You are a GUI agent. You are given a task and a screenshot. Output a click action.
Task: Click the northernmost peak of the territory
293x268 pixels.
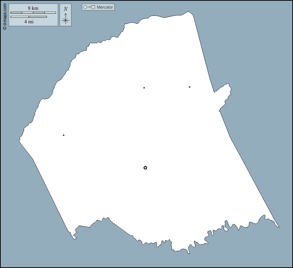tap(189, 13)
